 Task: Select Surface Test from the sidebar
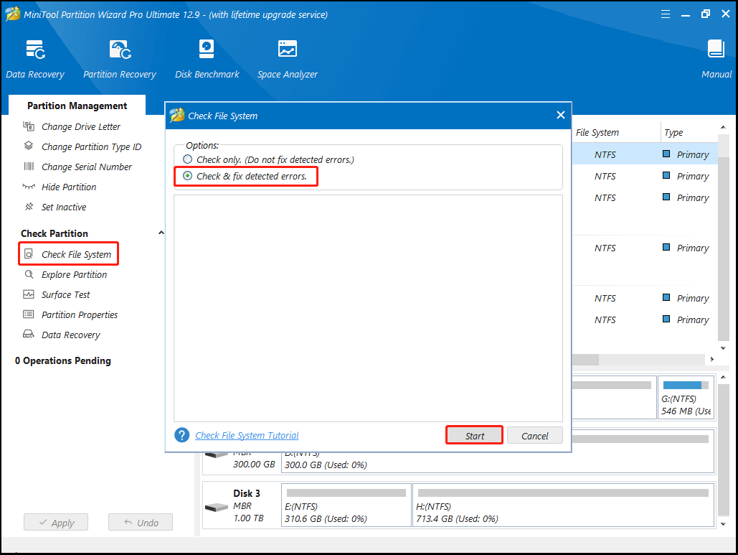click(x=65, y=294)
